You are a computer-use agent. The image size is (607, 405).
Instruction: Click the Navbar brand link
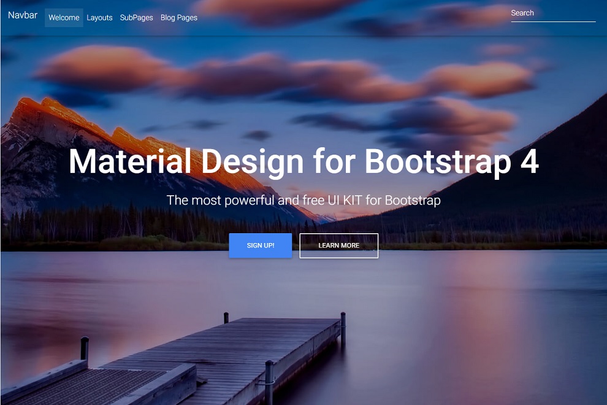[23, 15]
